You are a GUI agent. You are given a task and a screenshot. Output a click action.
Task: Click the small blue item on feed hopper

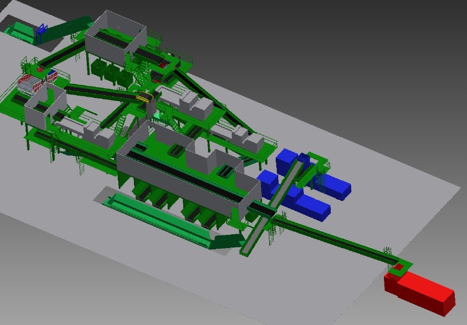click(x=42, y=28)
